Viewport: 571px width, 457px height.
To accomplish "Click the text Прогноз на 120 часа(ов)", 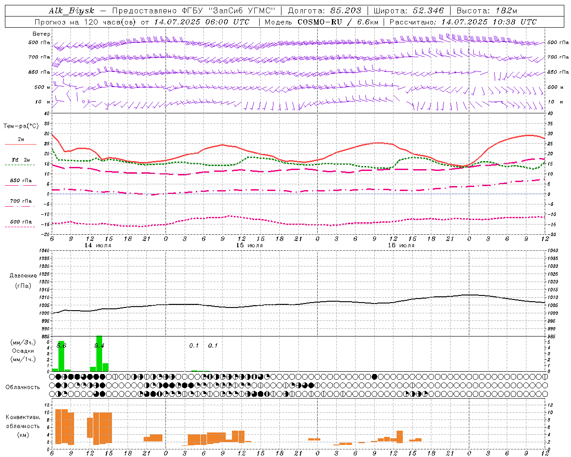I will click(x=86, y=22).
